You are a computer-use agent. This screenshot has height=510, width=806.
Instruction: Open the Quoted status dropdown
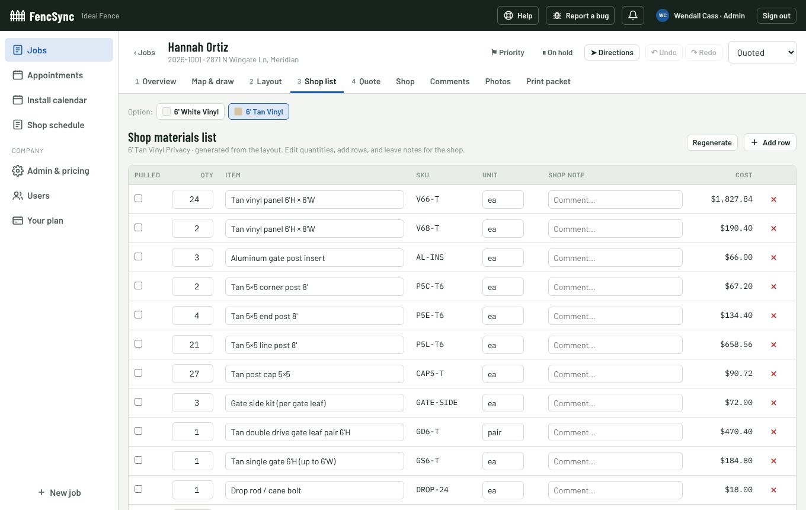coord(762,52)
